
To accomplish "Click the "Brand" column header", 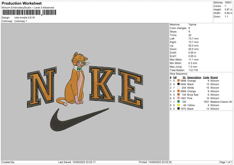I will point(214,77).
